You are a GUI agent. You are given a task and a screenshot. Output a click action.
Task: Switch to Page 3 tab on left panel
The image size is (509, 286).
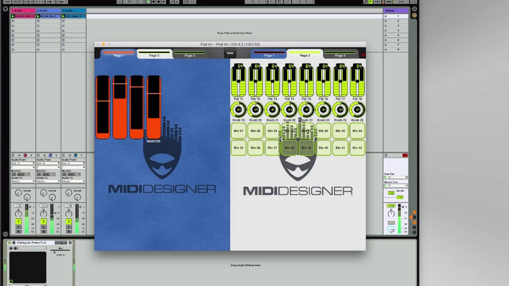pyautogui.click(x=190, y=54)
